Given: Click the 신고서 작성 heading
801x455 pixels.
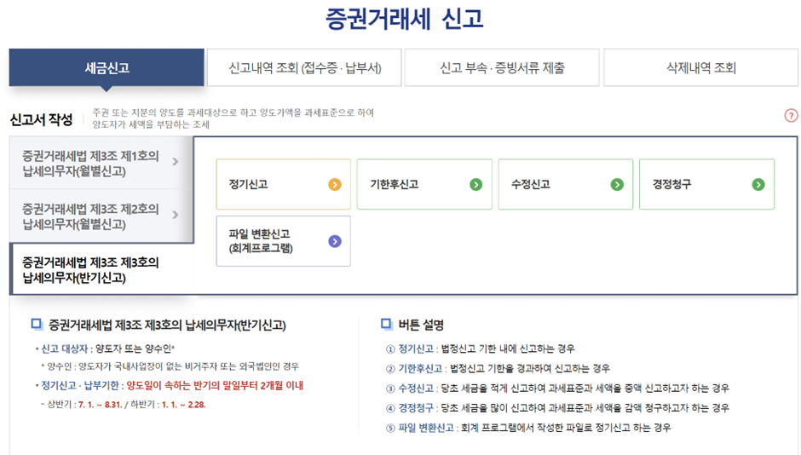Looking at the screenshot, I should pyautogui.click(x=42, y=119).
